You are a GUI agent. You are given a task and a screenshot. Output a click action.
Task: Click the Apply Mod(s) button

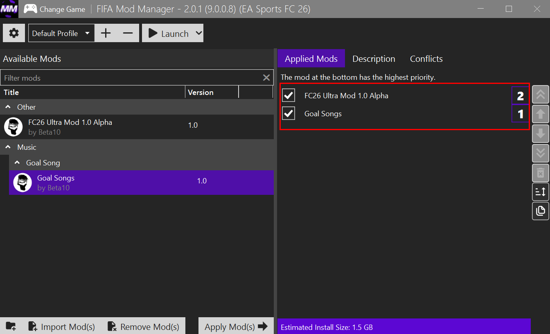pyautogui.click(x=236, y=326)
